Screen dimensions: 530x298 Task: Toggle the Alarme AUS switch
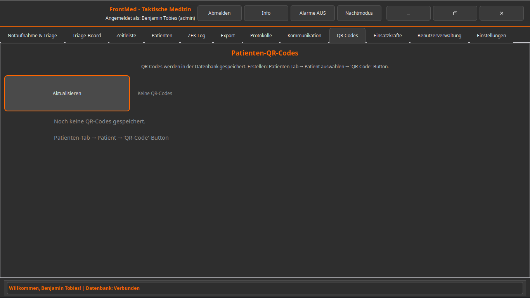pyautogui.click(x=313, y=13)
